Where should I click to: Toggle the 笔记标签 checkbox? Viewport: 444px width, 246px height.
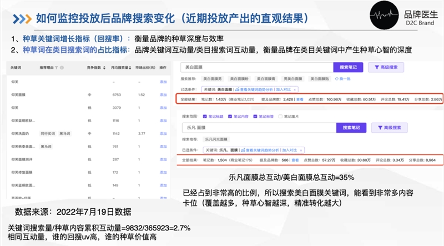pyautogui.click(x=255, y=117)
